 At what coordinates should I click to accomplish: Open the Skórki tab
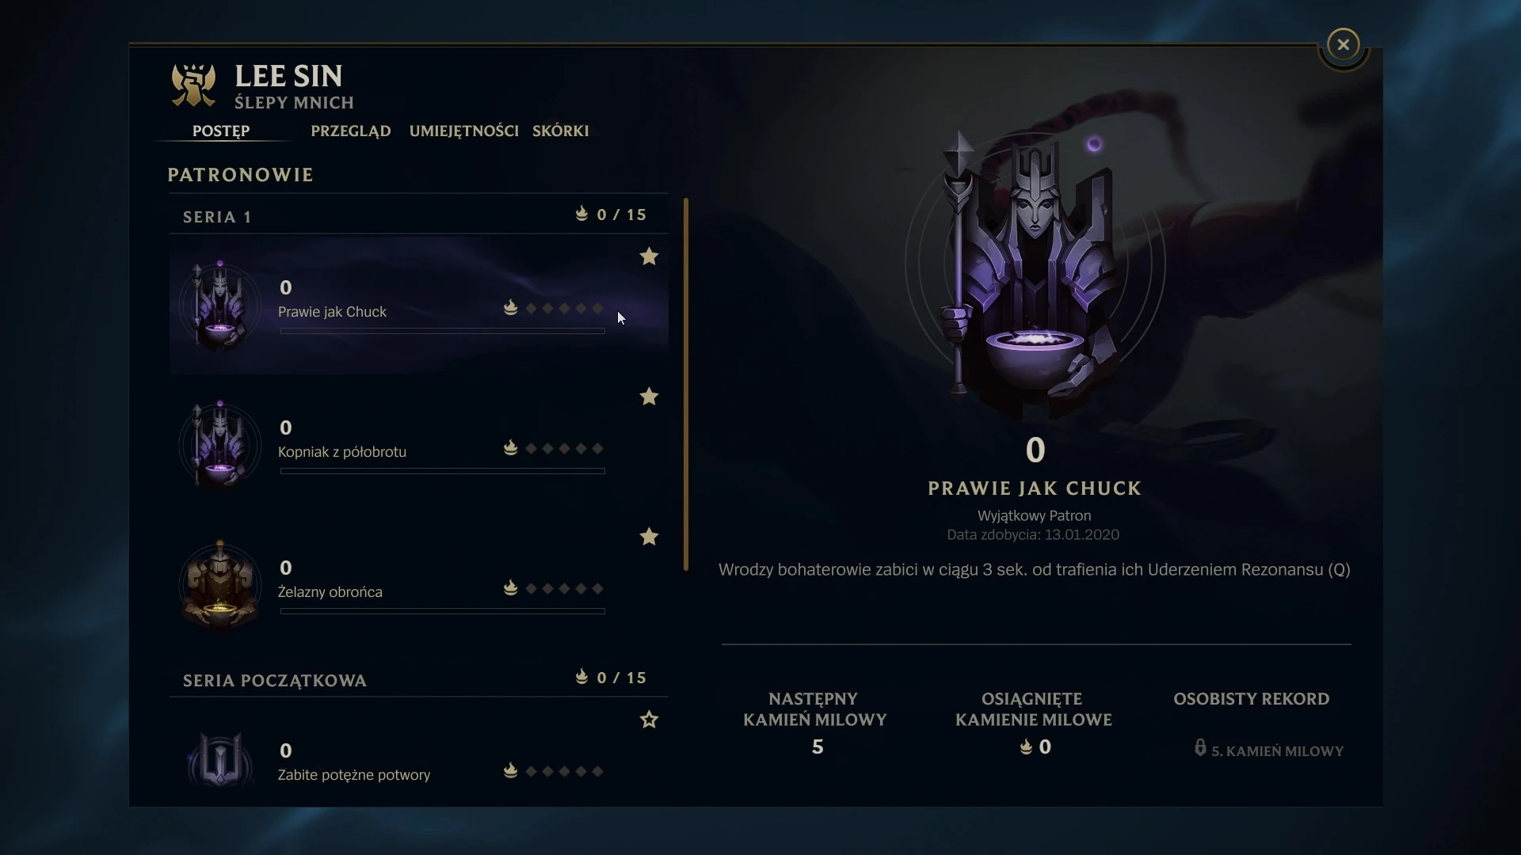(x=561, y=131)
